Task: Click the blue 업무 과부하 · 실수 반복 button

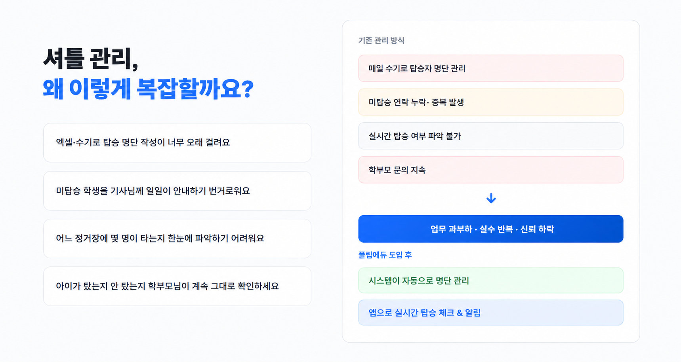Action: [491, 229]
